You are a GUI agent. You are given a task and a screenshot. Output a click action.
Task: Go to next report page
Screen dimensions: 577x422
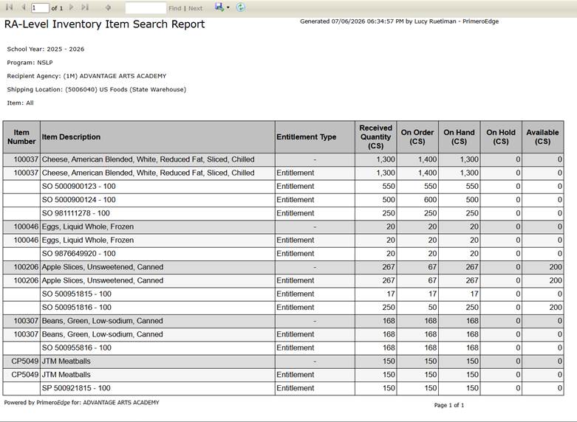[x=72, y=7]
